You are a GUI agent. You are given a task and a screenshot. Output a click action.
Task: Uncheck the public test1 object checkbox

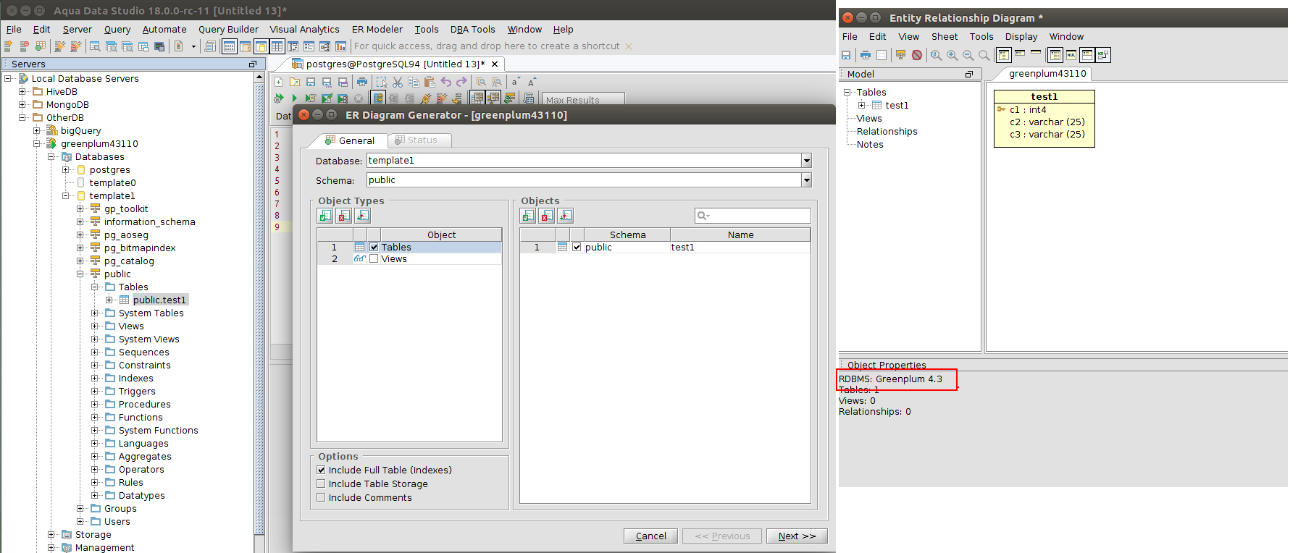coord(577,247)
